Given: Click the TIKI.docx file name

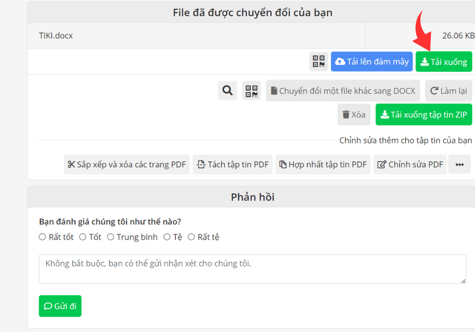Looking at the screenshot, I should (56, 36).
